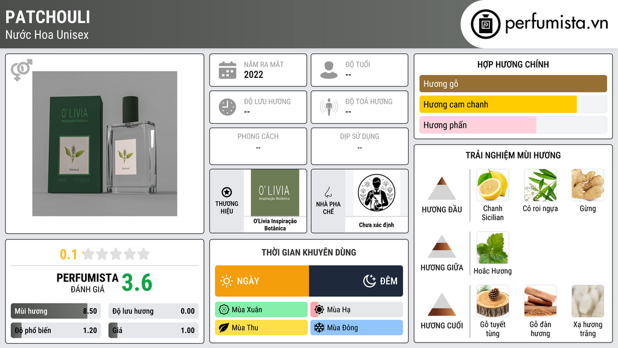
Task: Click the Patchouli perfume bottle photo
Action: 105,144
